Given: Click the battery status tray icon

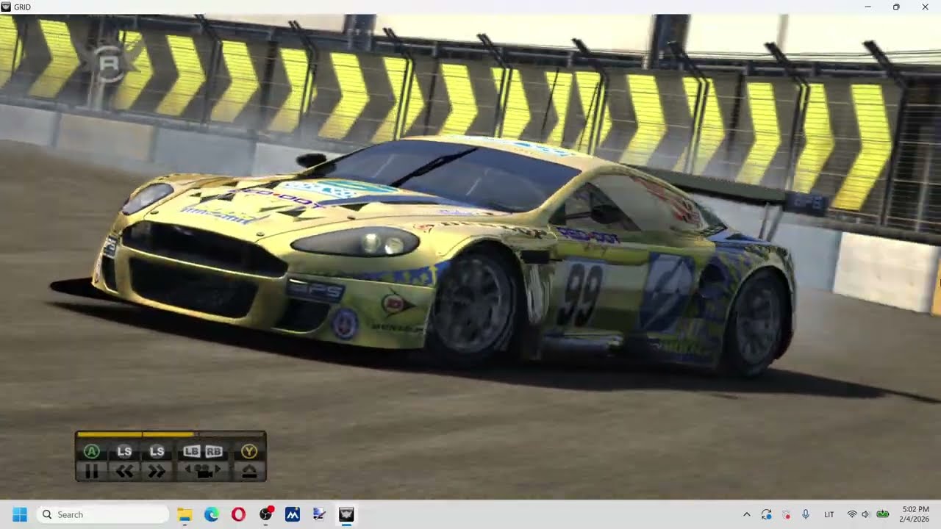Looking at the screenshot, I should click(883, 514).
